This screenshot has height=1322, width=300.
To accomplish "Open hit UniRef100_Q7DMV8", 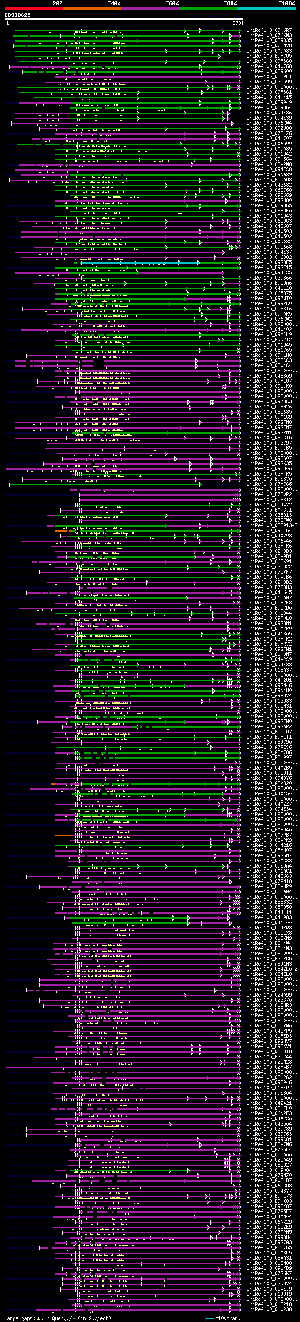I will 269,45.
